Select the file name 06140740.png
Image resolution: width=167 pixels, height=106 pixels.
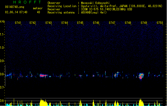pyautogui.click(x=15, y=7)
